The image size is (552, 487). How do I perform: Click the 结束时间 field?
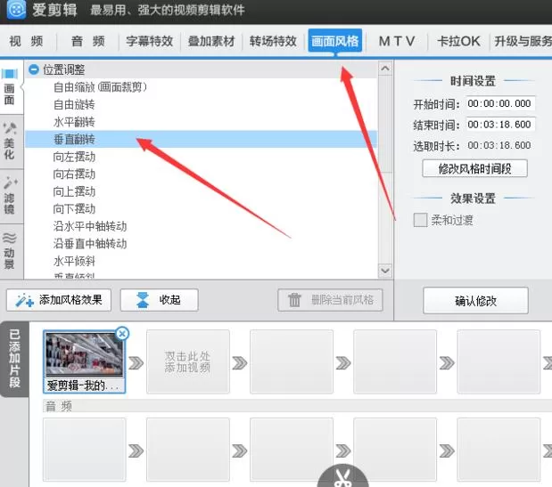pyautogui.click(x=500, y=125)
